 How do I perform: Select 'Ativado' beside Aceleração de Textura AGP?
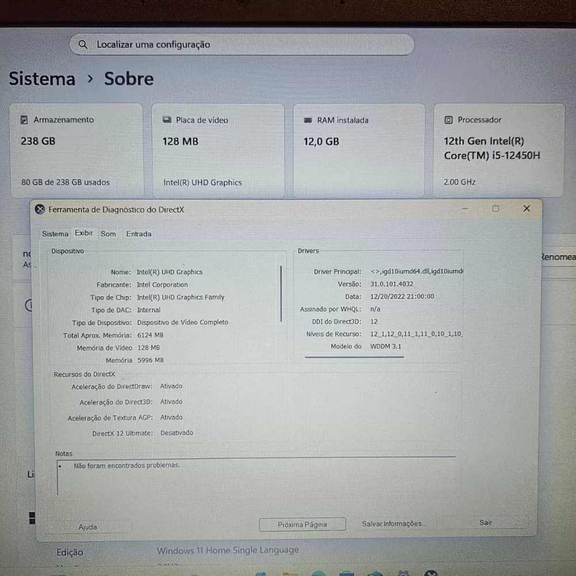pos(171,417)
